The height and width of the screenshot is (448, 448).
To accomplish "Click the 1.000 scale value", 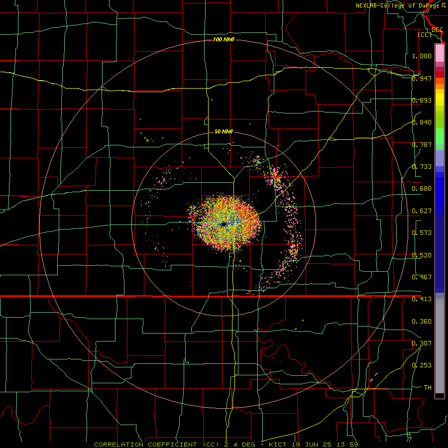I will (422, 56).
